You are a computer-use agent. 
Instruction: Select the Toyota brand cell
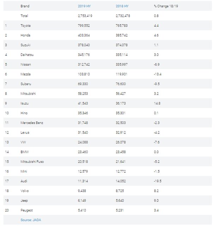[x=26, y=25]
